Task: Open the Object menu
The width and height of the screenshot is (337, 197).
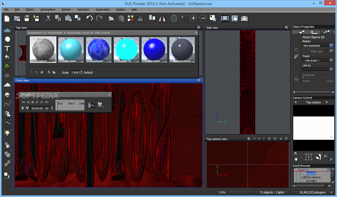Action: [30, 9]
